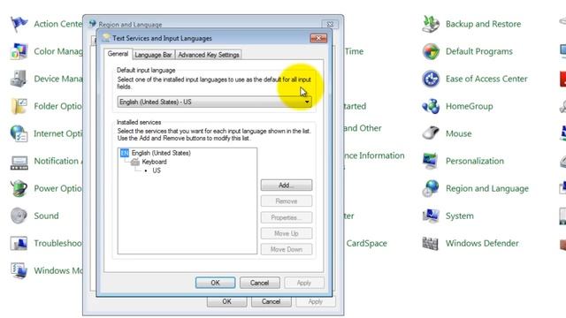Open the Backup and Restore link
566x318 pixels.
pos(483,24)
